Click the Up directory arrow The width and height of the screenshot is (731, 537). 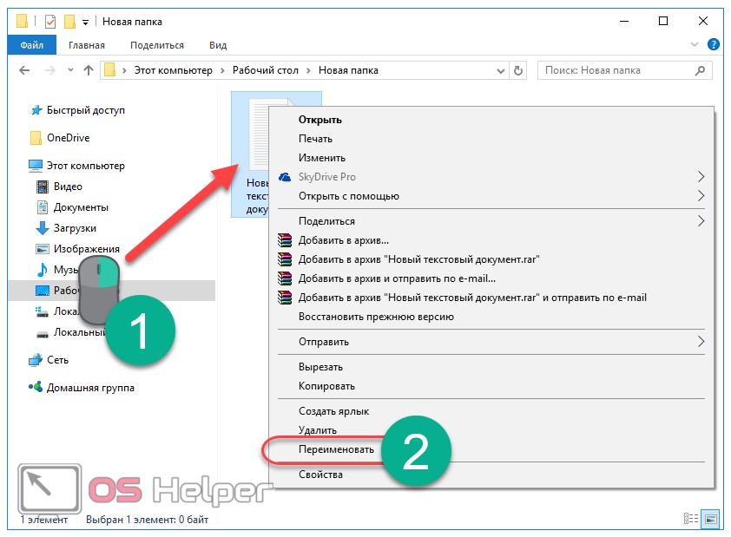88,70
